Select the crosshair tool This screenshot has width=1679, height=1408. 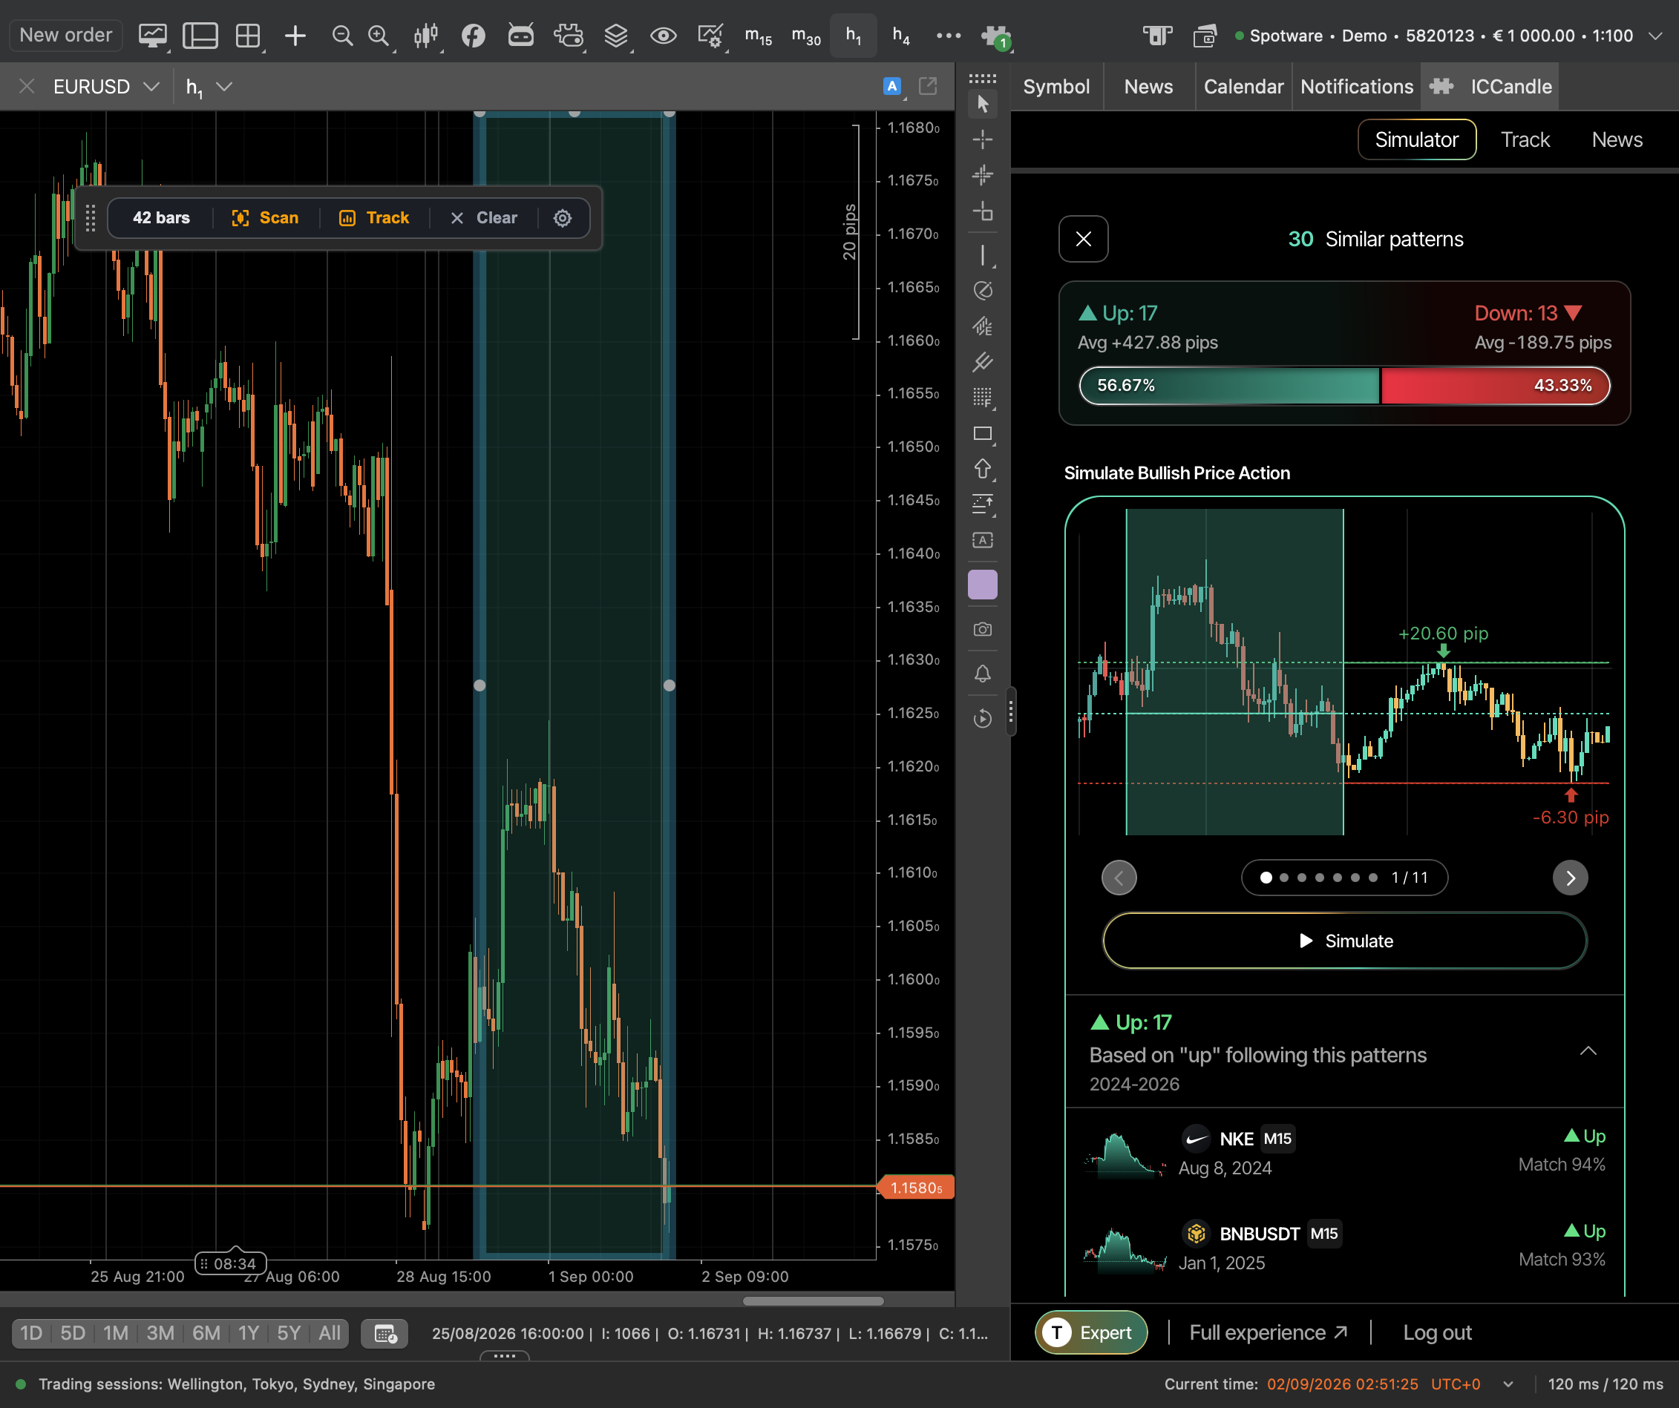click(983, 139)
